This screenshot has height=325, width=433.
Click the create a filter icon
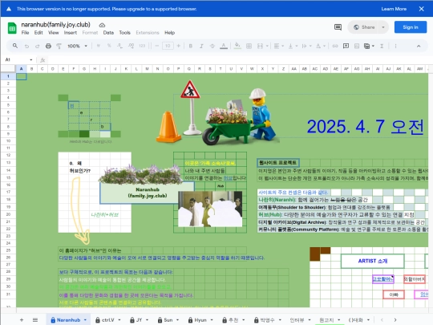366,47
